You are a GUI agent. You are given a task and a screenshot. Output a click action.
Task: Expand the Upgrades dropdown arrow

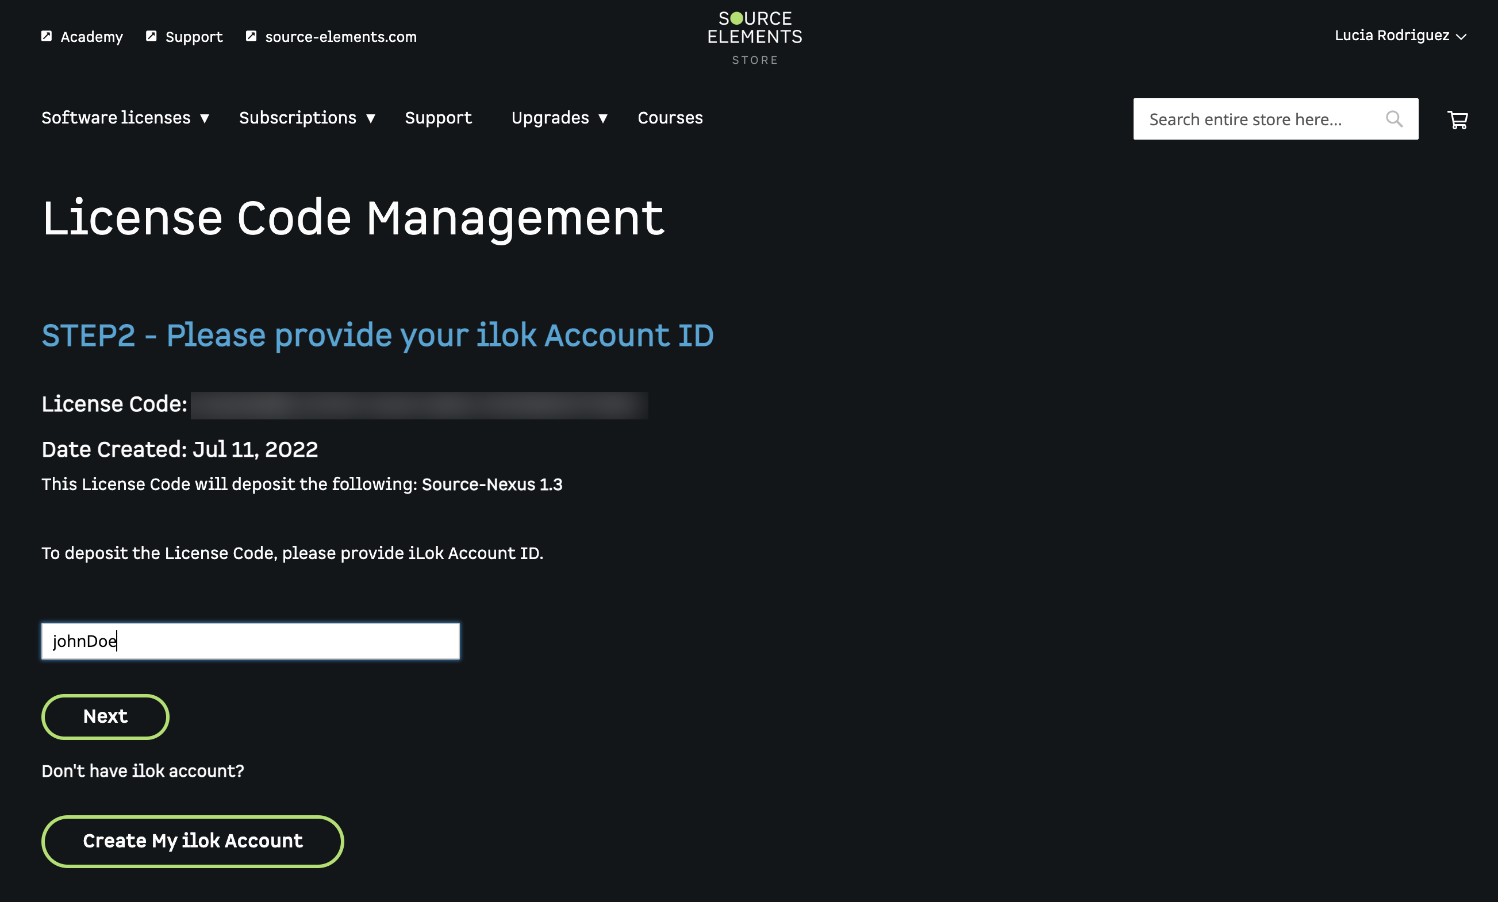pyautogui.click(x=602, y=118)
